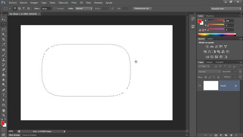Switch to the Canales tab
This screenshot has width=243, height=137.
pos(209,62)
